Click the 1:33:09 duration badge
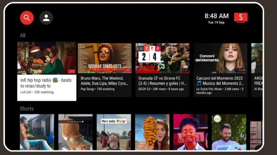 pos(241,70)
